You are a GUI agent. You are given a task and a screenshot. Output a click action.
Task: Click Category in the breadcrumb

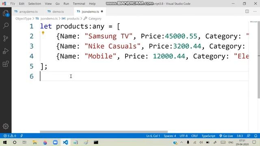[95, 19]
